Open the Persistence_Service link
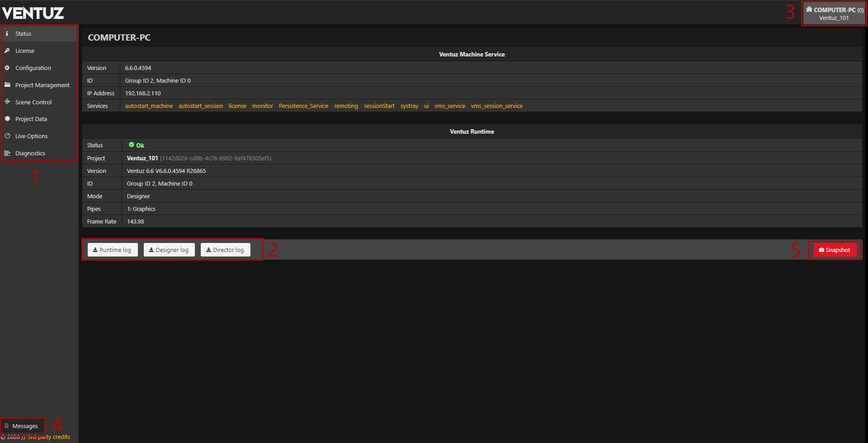This screenshot has width=868, height=443. [303, 106]
